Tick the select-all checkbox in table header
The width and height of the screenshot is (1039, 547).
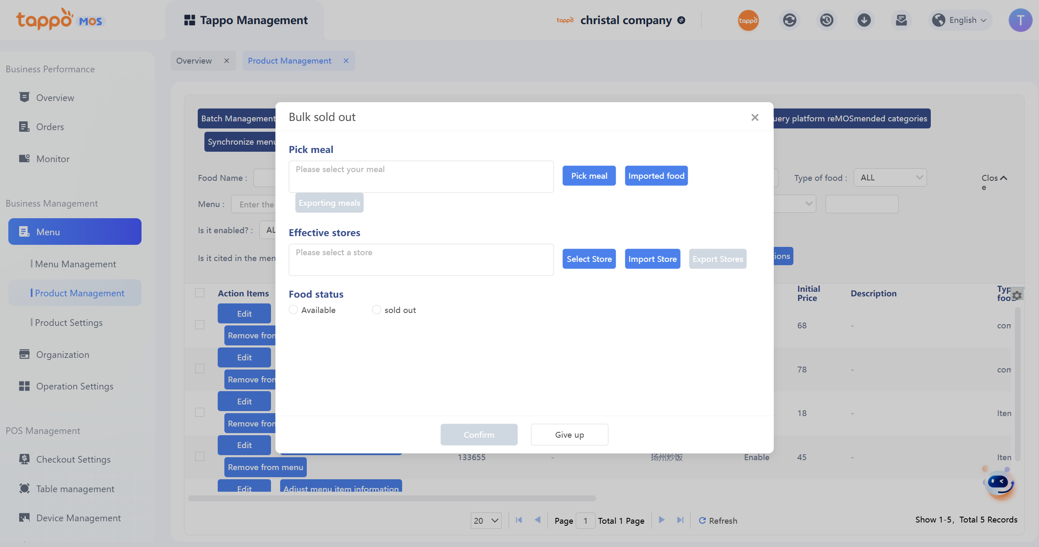pos(200,293)
